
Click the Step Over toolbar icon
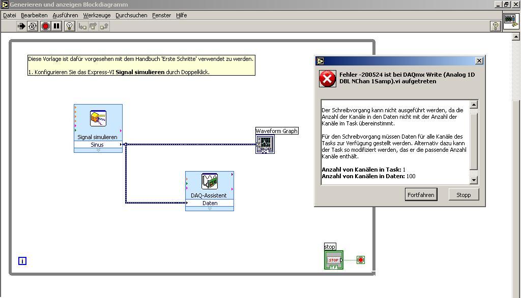93,26
